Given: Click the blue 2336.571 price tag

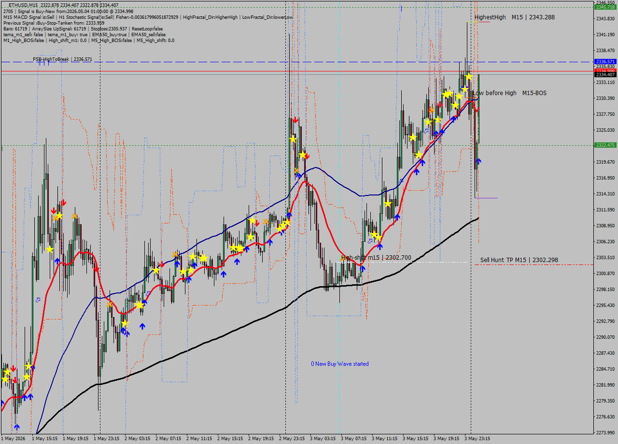Looking at the screenshot, I should (605, 62).
